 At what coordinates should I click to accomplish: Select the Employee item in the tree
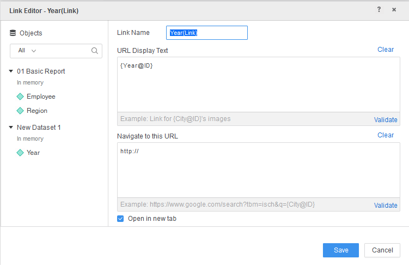click(41, 97)
